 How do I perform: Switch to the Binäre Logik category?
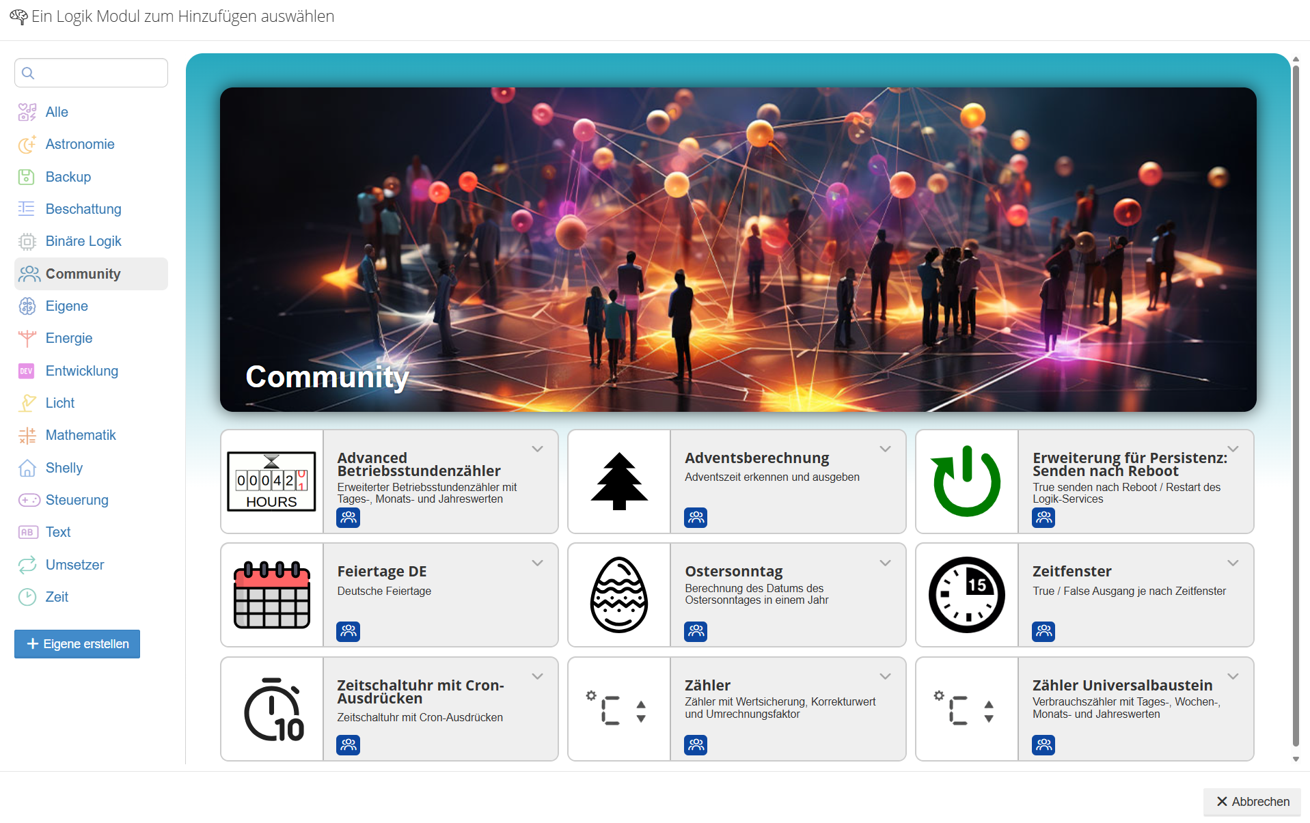click(83, 241)
